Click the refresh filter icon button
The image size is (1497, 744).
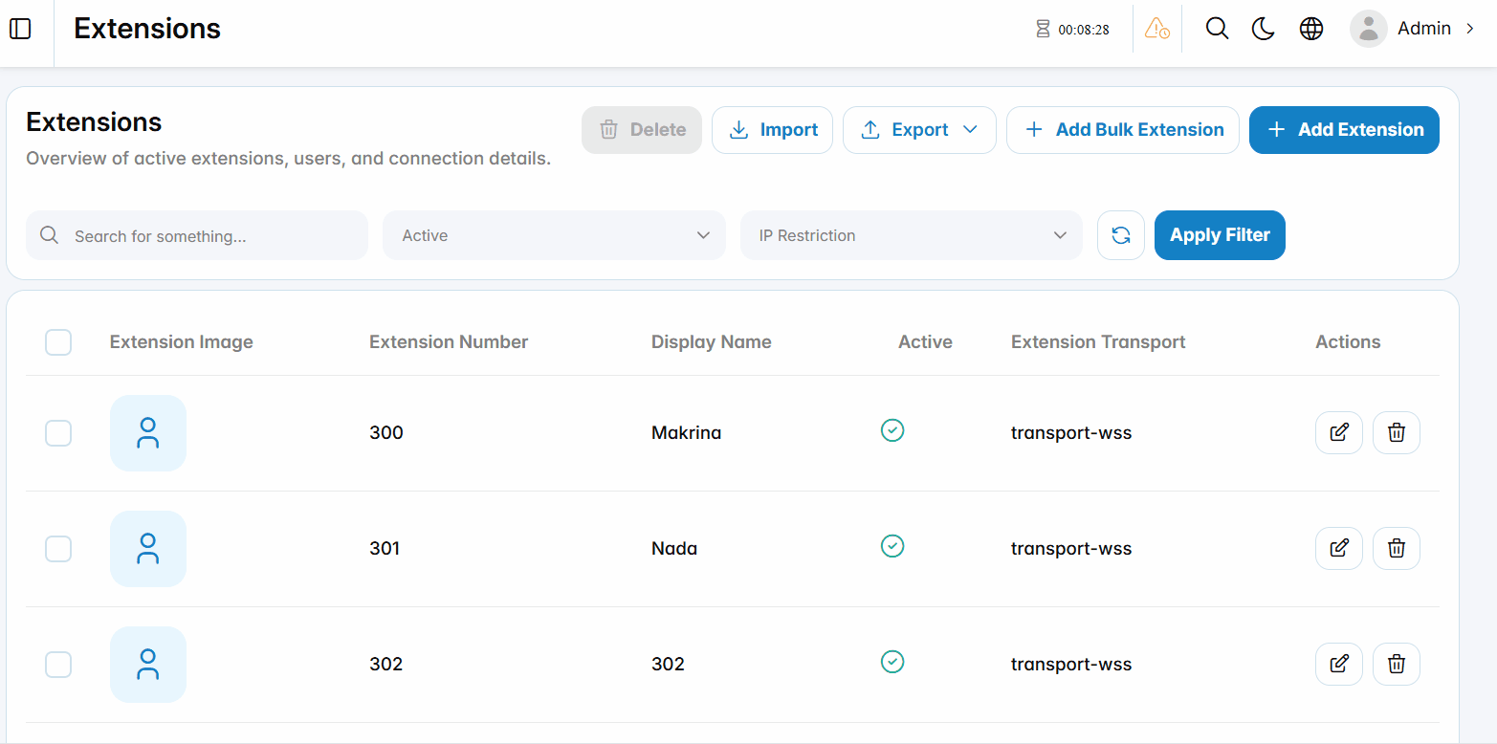[1121, 235]
